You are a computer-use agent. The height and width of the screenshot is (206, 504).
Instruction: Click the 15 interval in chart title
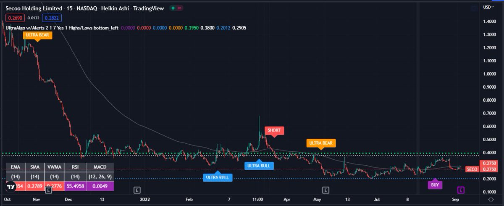[x=69, y=8]
